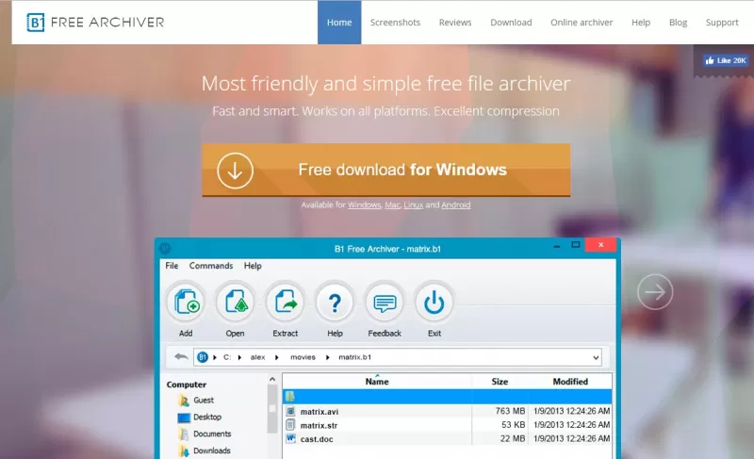Select Desktop in the Computer tree
This screenshot has height=459, width=754.
pos(207,417)
